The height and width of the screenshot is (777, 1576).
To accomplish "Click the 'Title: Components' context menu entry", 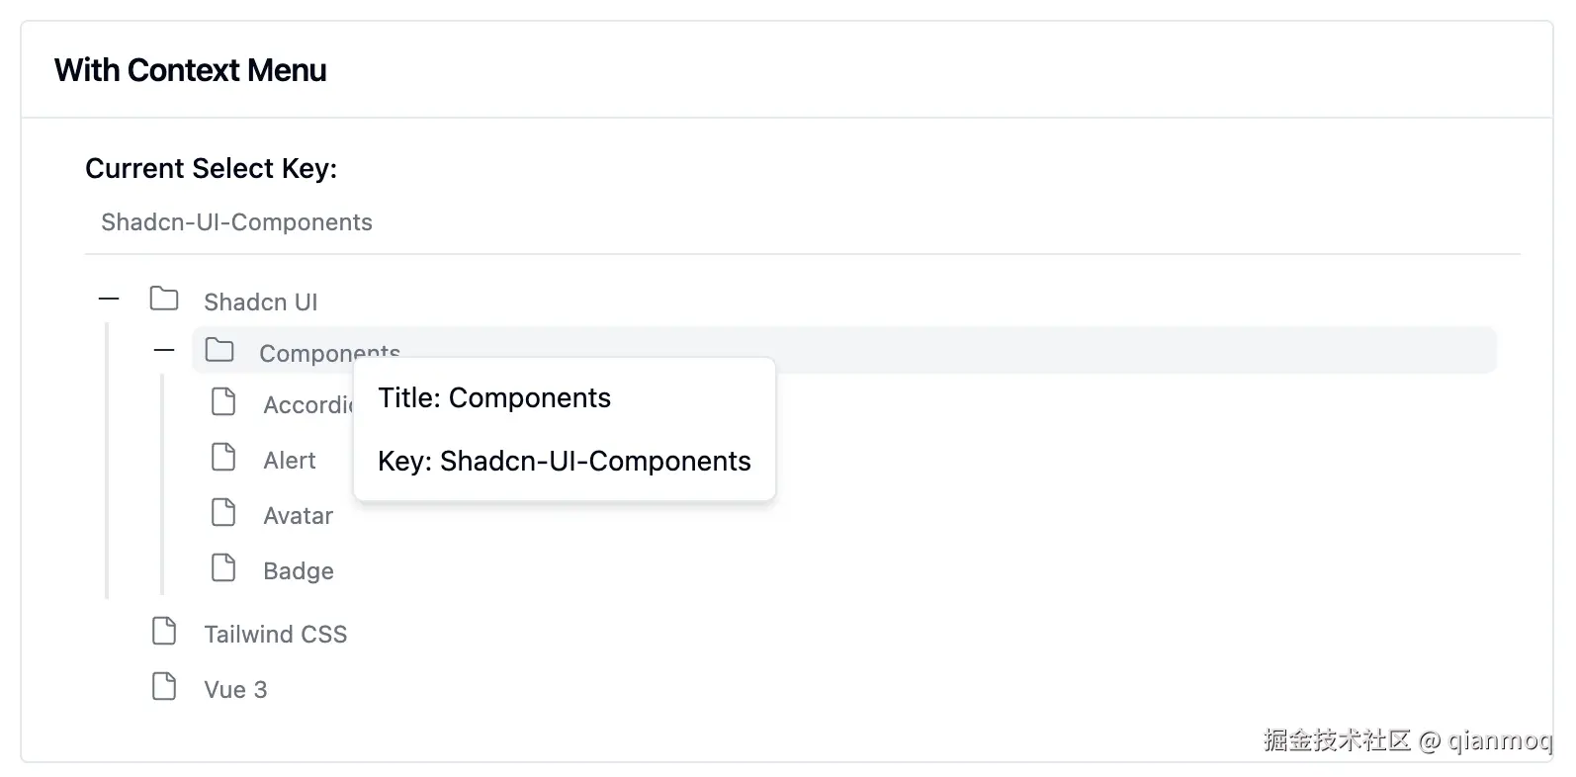I will (494, 398).
